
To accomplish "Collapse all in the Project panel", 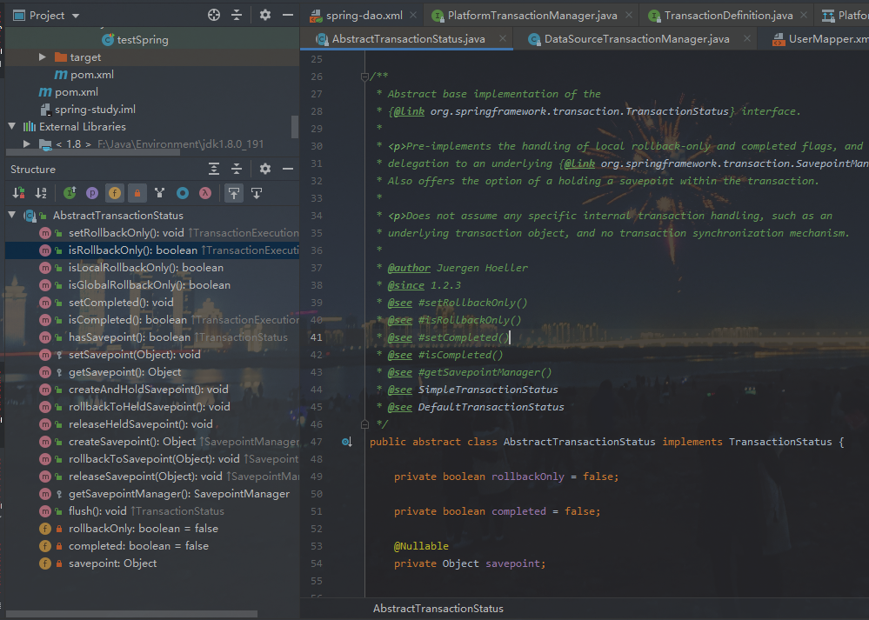I will point(237,15).
